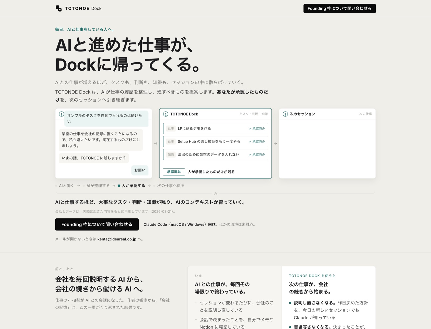Click the circled 2 beside TOTONOE Dock title
431x329 pixels.
[x=166, y=114]
